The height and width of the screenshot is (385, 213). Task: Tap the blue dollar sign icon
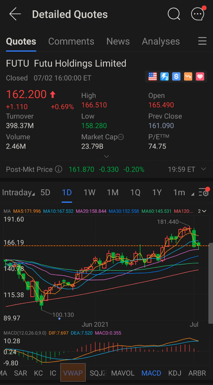pos(176,76)
